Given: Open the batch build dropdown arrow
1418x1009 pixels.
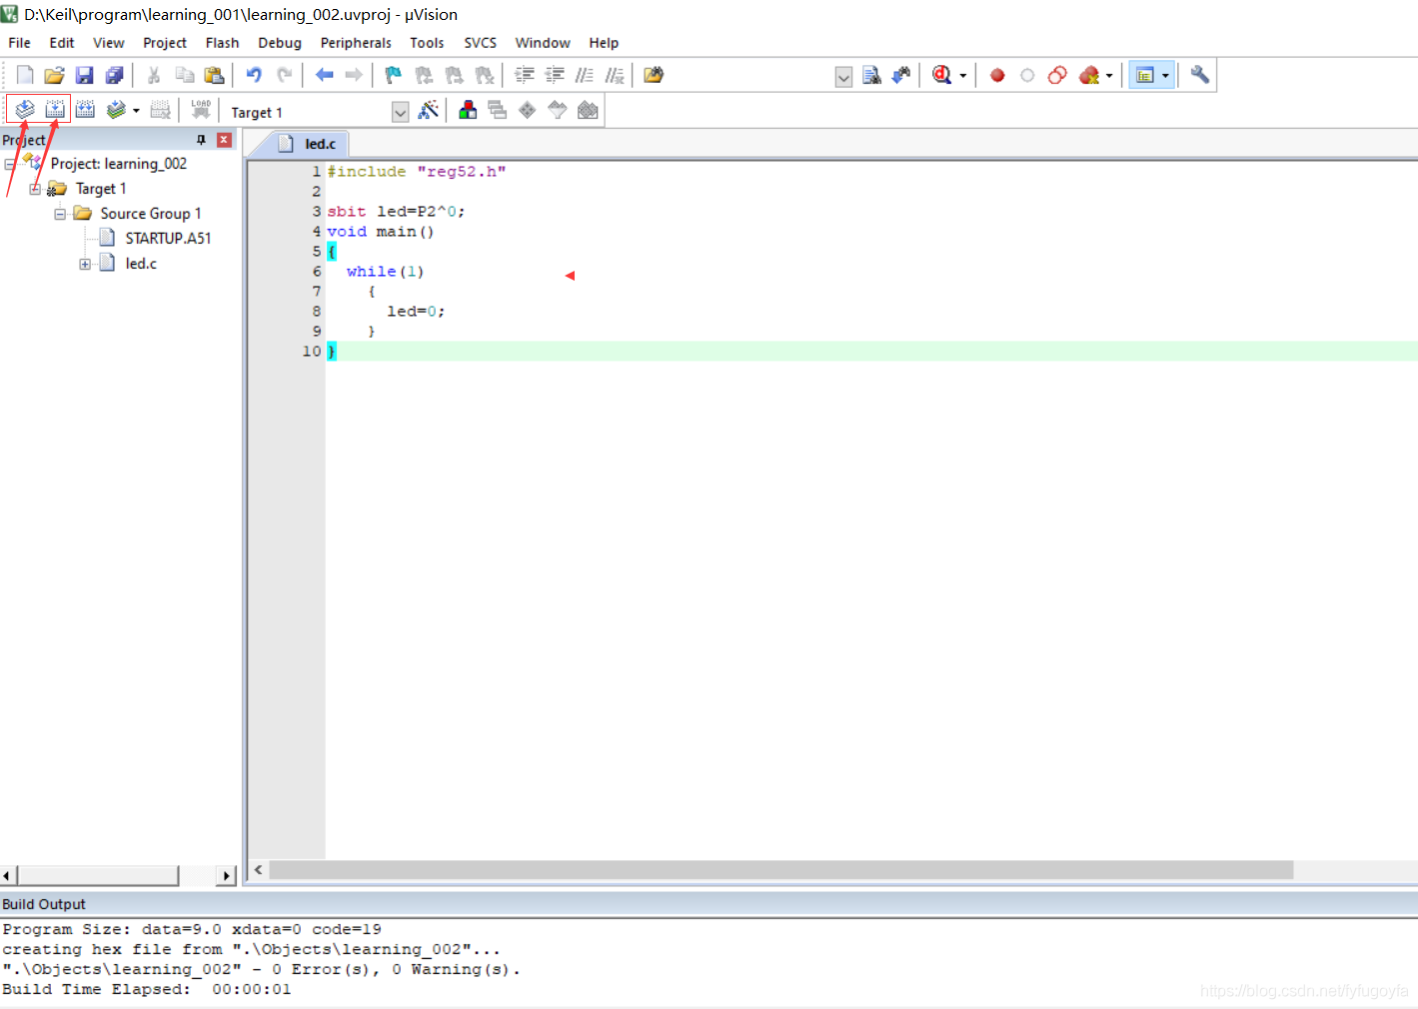Looking at the screenshot, I should coord(136,111).
